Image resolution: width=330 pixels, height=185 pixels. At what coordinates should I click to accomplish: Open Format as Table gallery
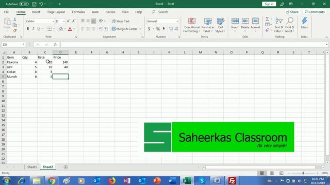[208, 25]
